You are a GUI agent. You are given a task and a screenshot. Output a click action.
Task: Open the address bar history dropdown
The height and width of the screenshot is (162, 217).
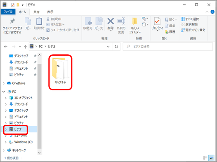(x=108, y=47)
